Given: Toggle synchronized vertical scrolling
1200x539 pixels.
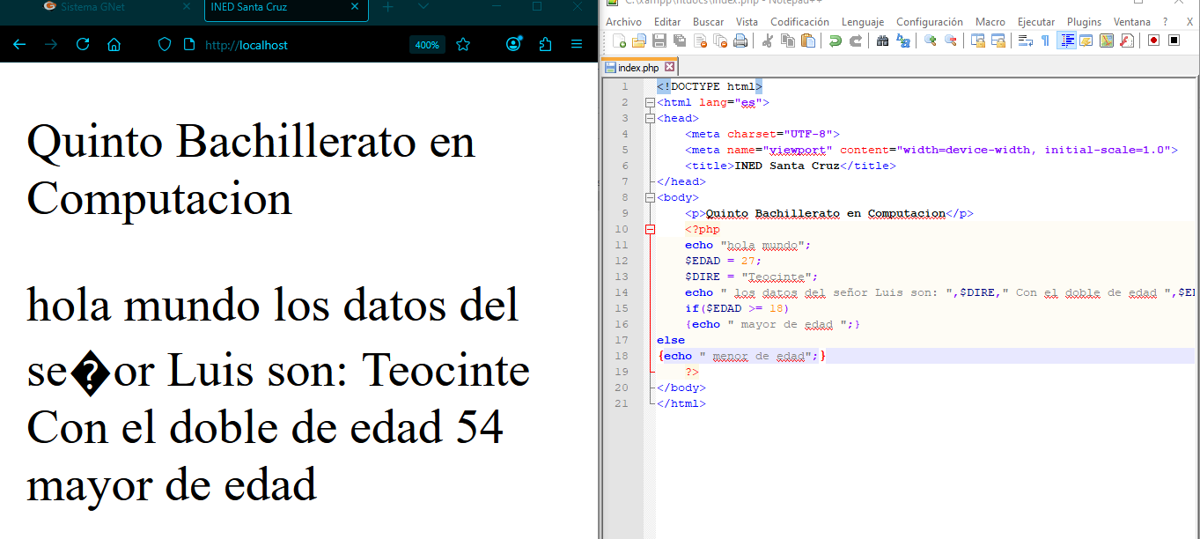Looking at the screenshot, I should click(x=977, y=41).
